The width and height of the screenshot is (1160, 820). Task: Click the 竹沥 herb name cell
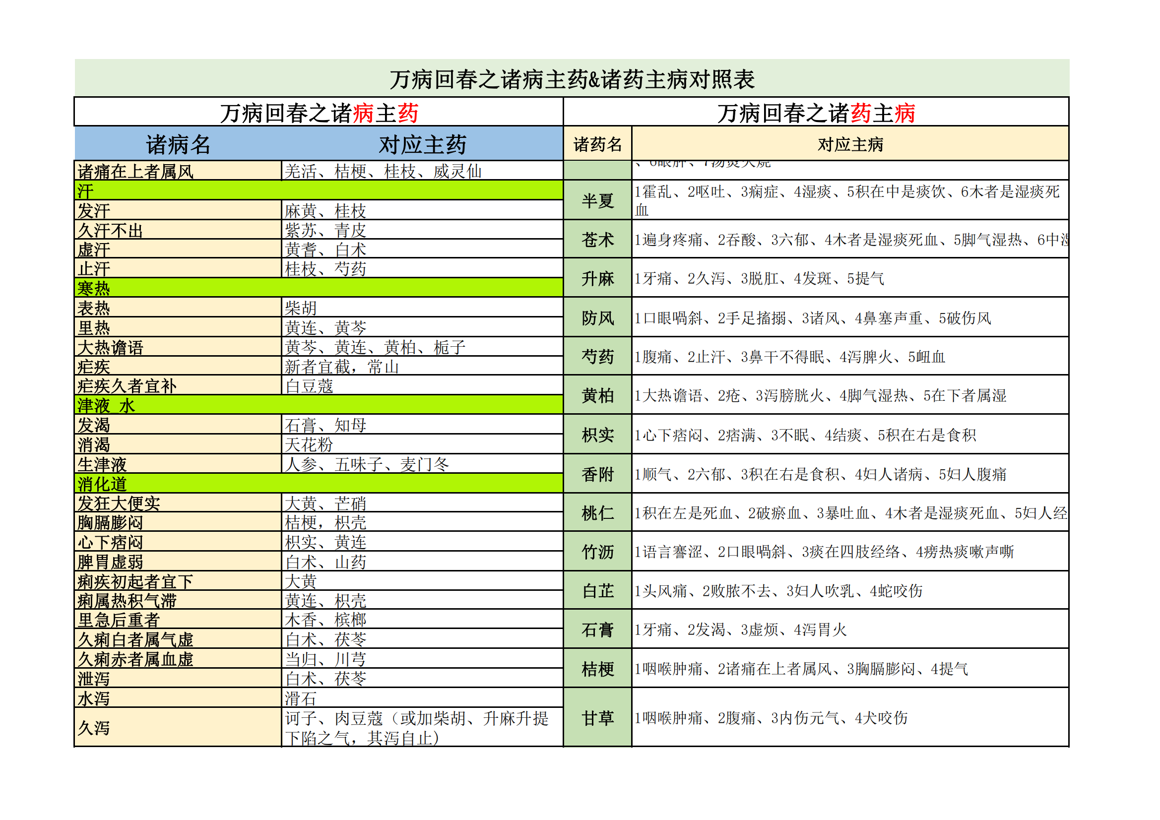click(x=598, y=552)
